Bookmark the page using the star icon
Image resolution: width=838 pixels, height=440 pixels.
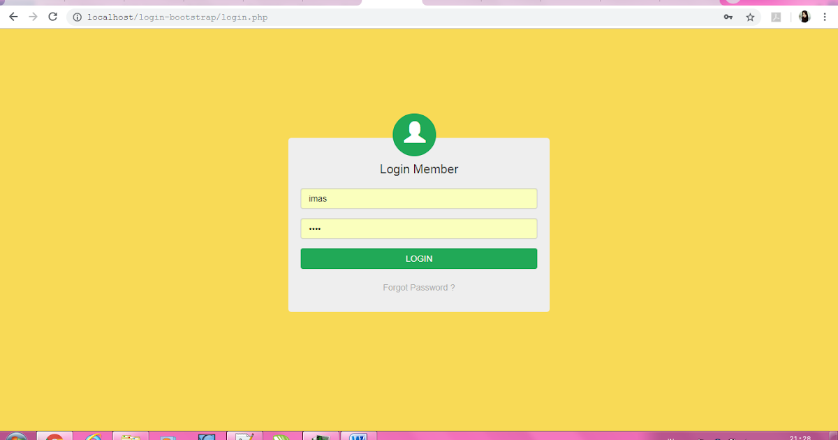tap(750, 17)
